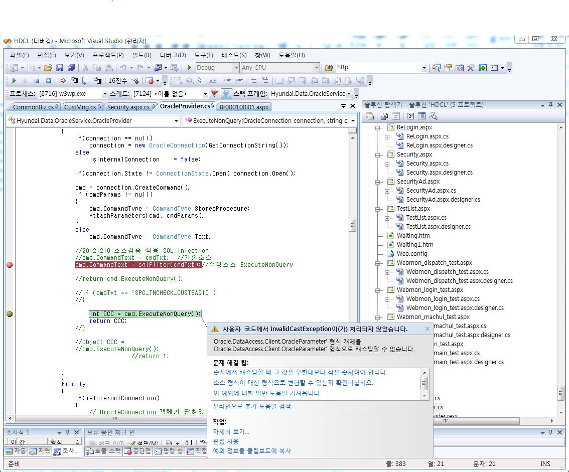Step out of the current method
This screenshot has height=472, width=569.
[x=98, y=81]
